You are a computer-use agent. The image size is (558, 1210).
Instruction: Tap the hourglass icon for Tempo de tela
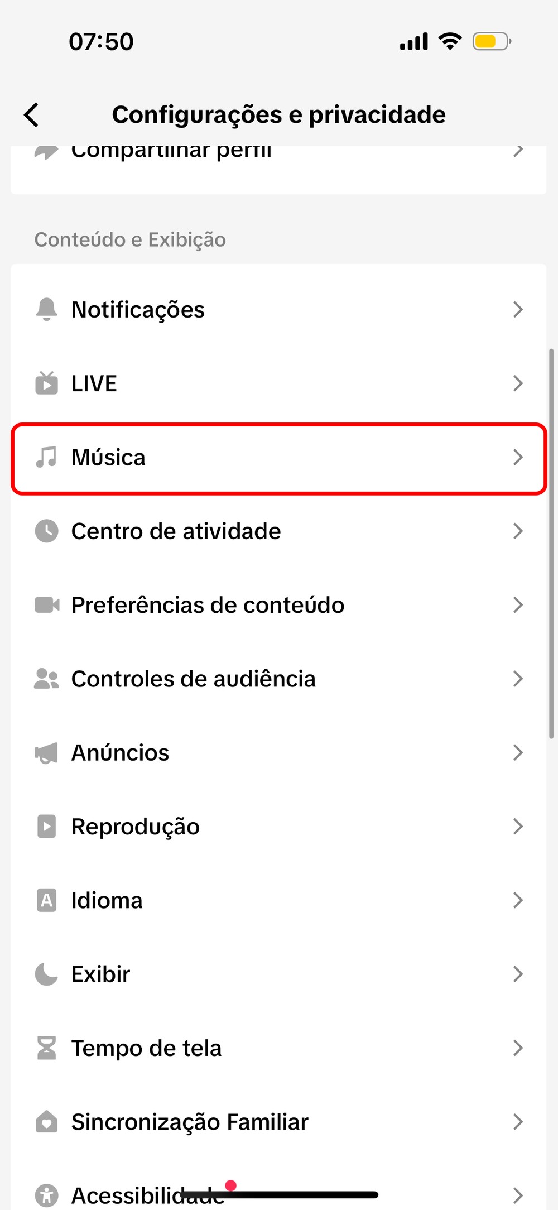coord(46,1048)
